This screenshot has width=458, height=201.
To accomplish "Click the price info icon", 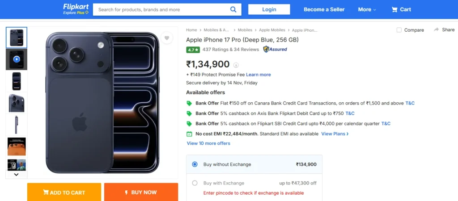I will click(x=236, y=65).
